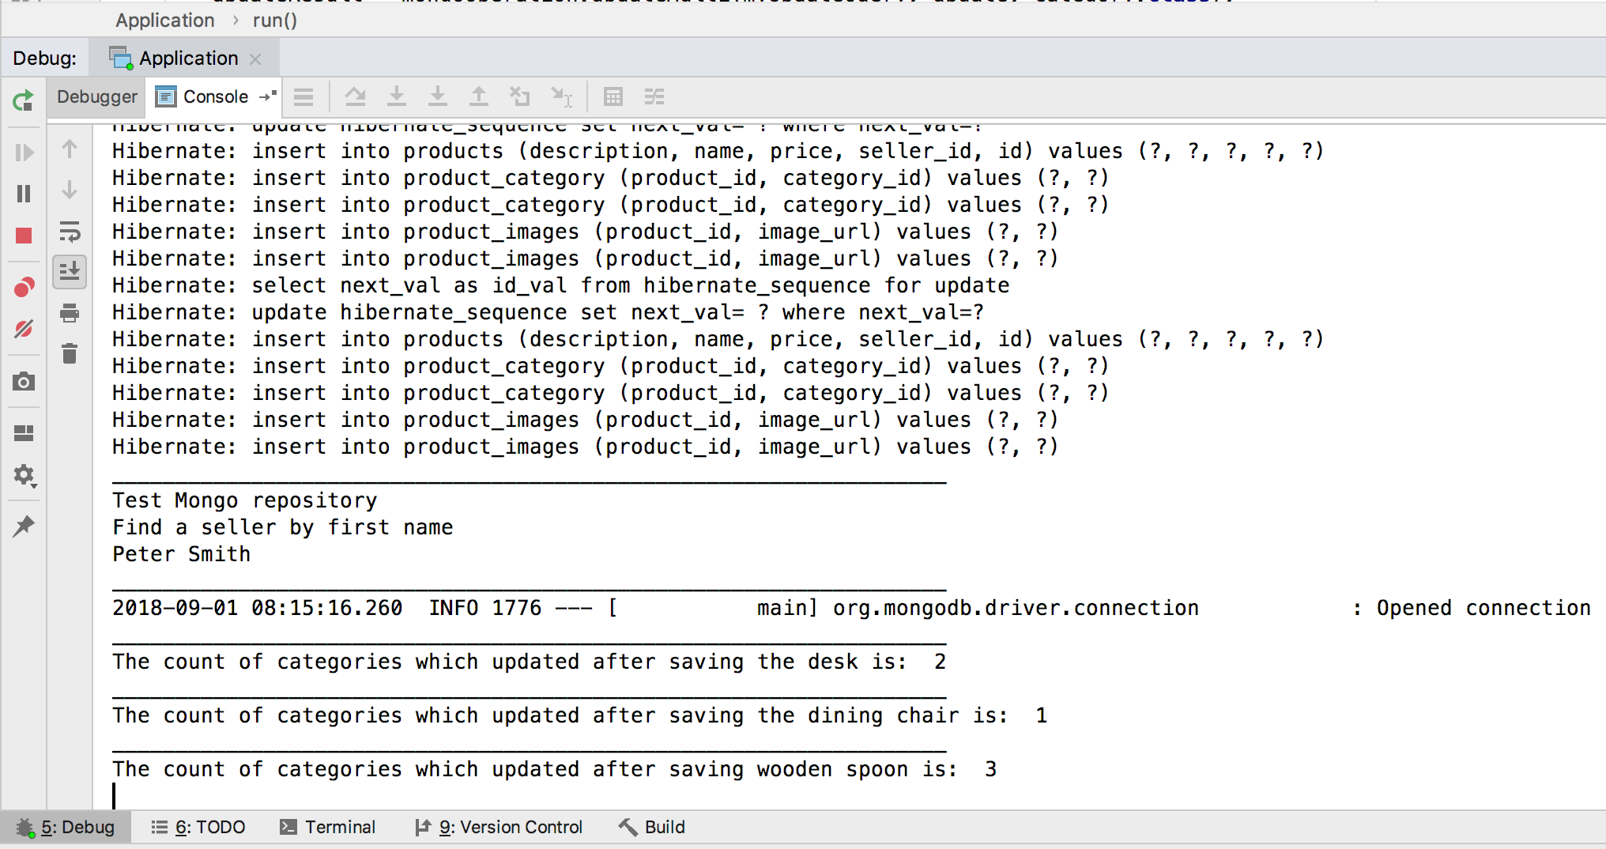Click the Force Step Into icon
The width and height of the screenshot is (1606, 849).
tap(438, 97)
